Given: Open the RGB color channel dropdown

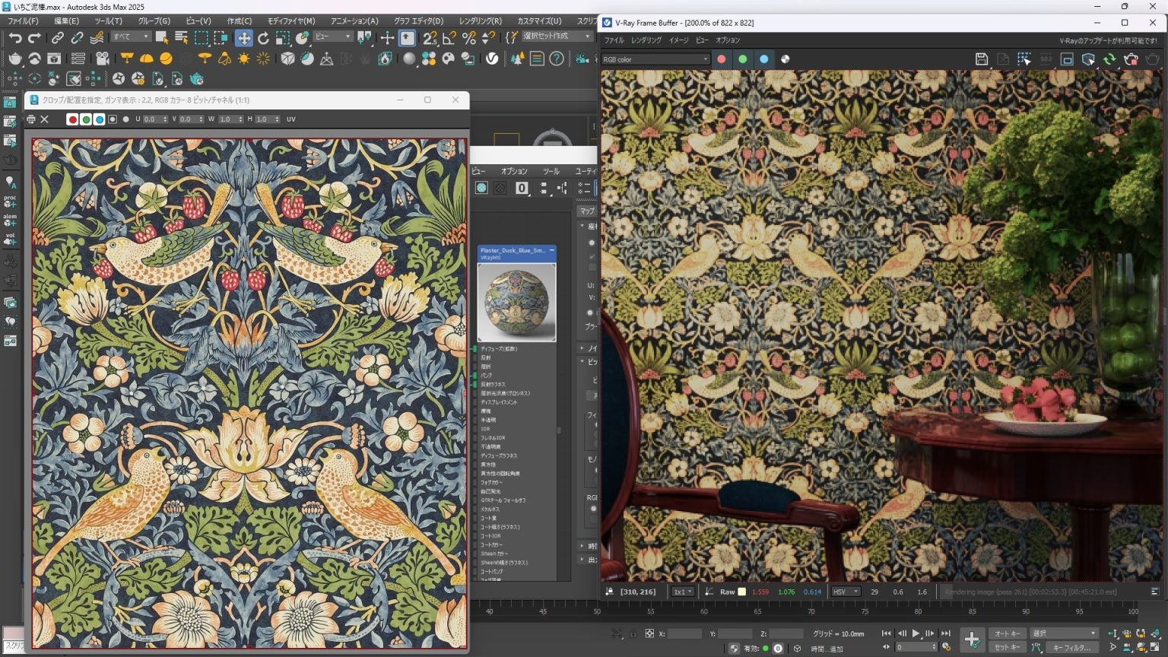Looking at the screenshot, I should 655,59.
